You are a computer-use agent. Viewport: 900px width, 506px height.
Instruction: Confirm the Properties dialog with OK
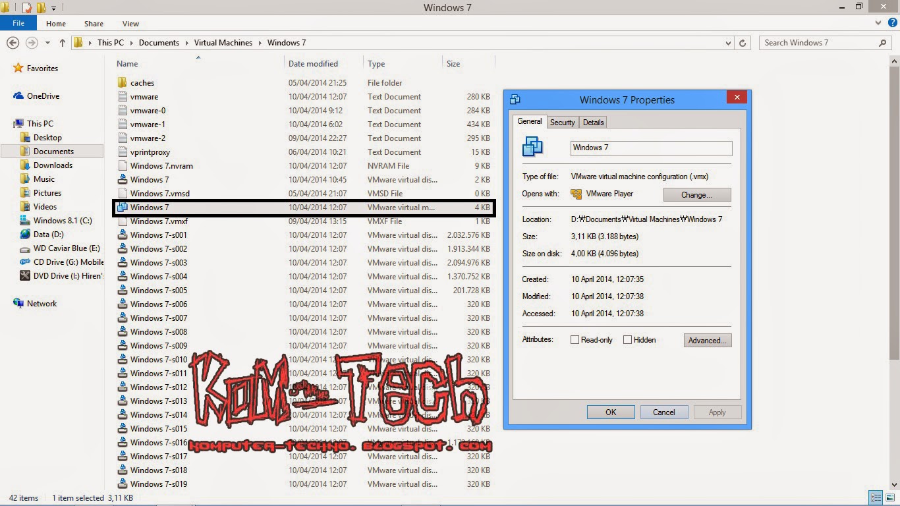[x=611, y=412]
